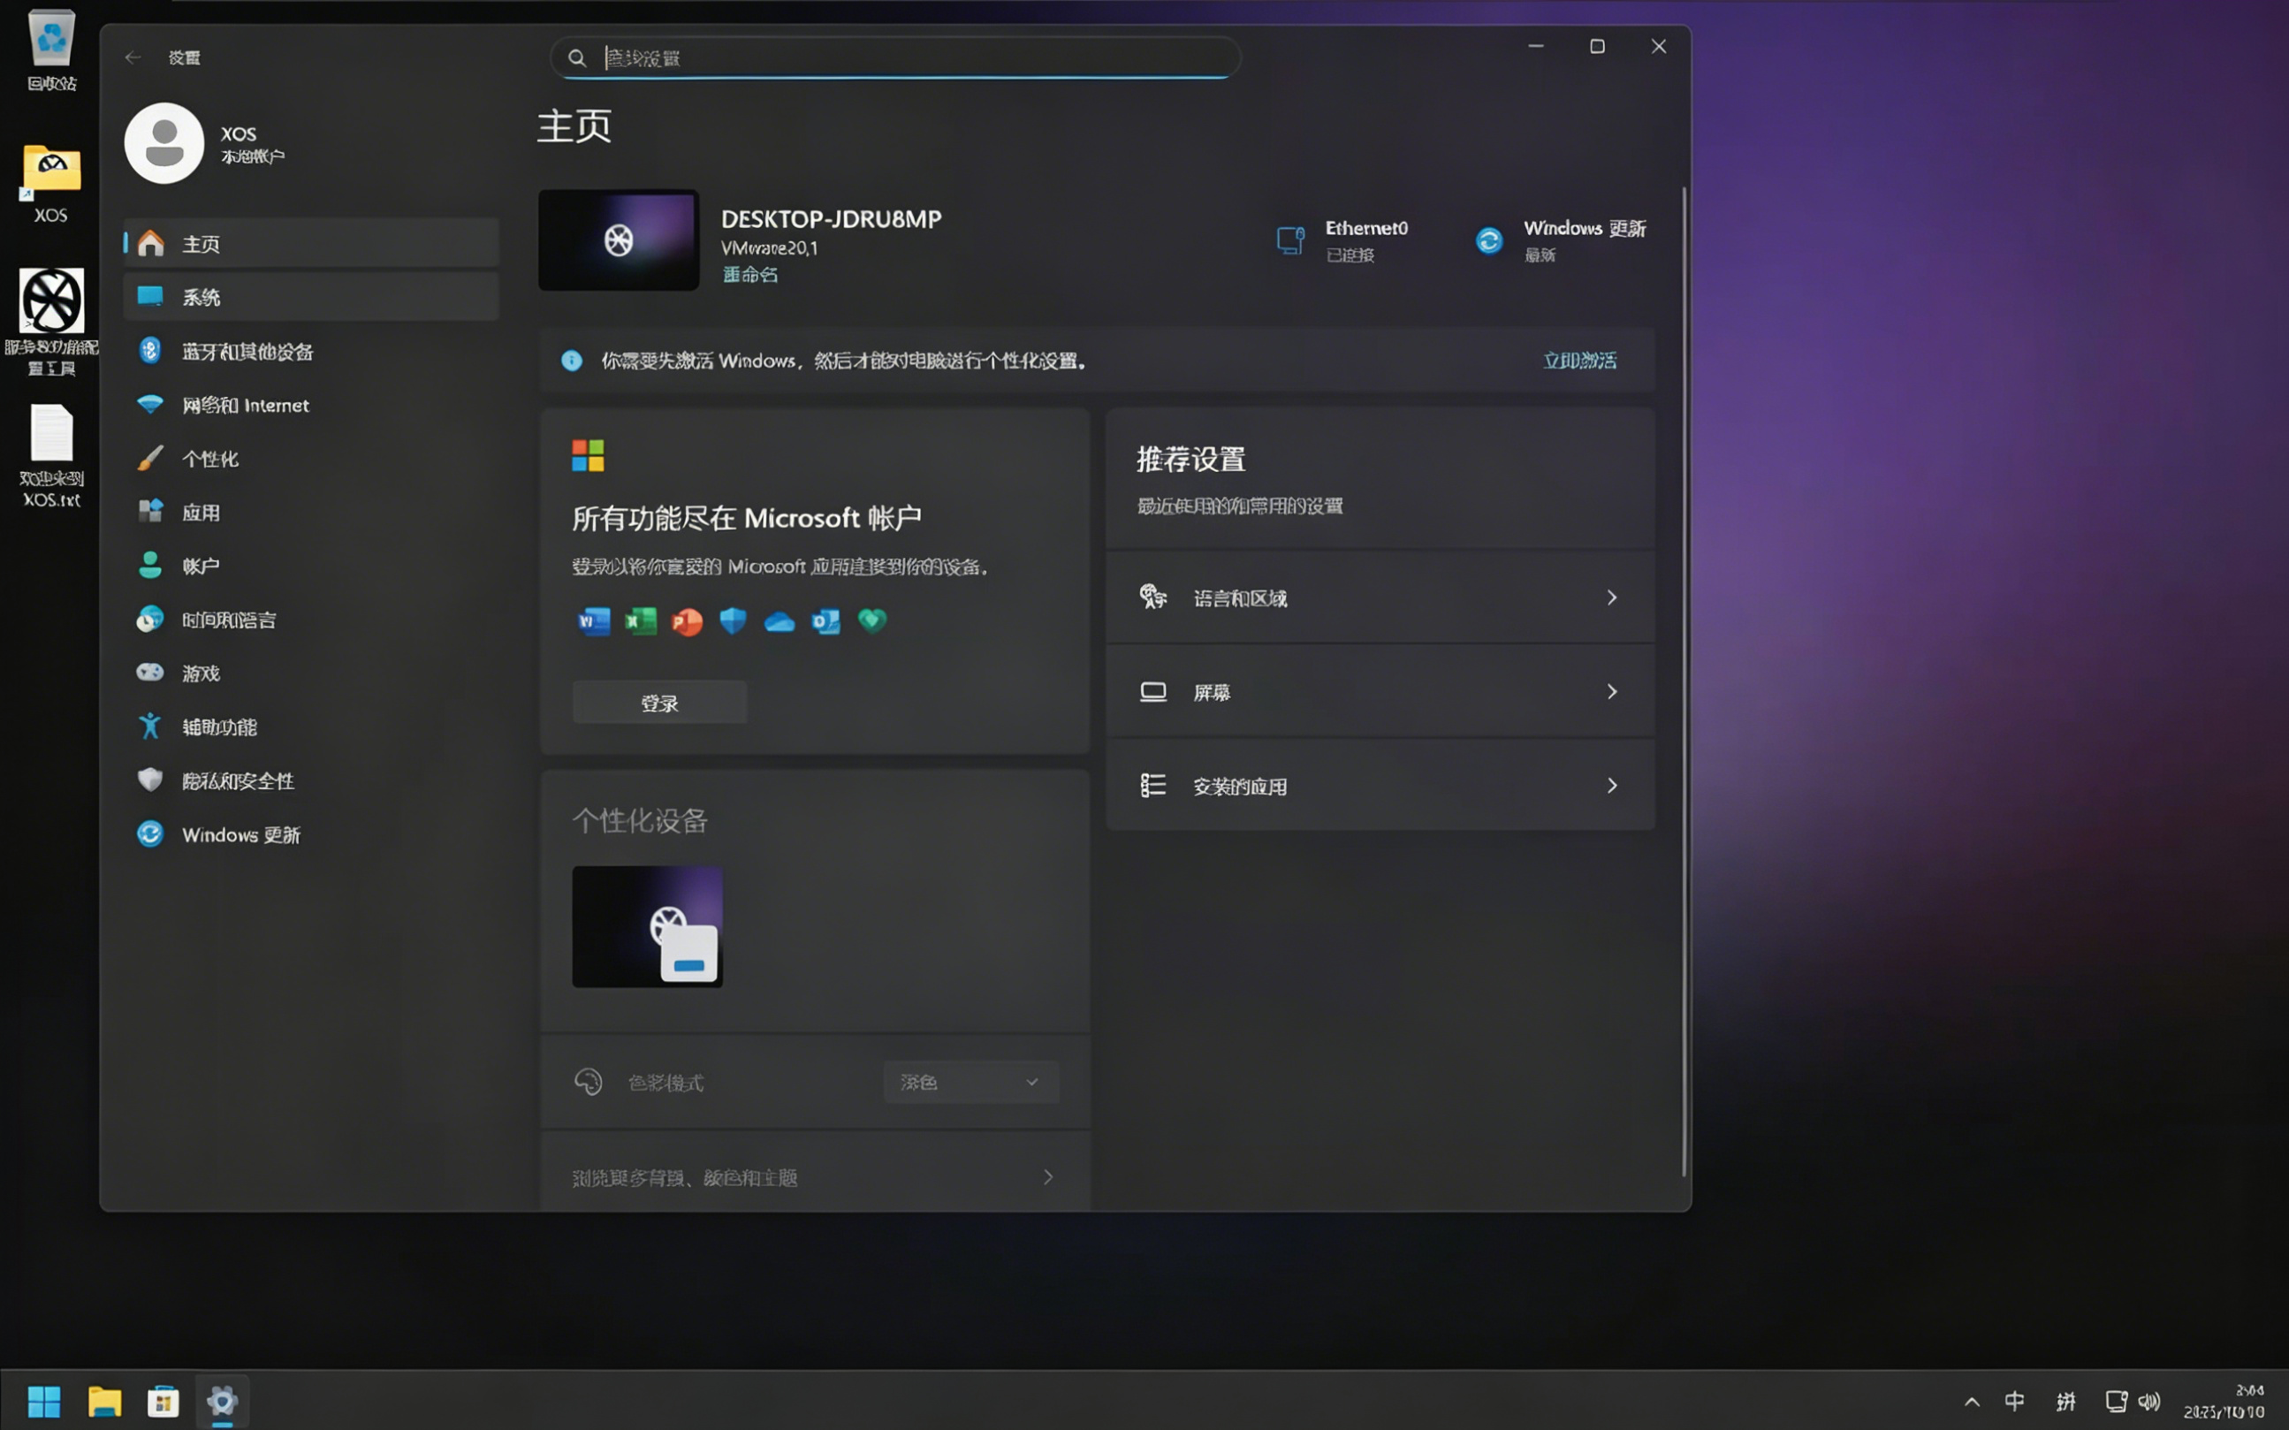Select the 服务&功能配置工具 desktop icon
The width and height of the screenshot is (2289, 1430).
click(x=51, y=322)
